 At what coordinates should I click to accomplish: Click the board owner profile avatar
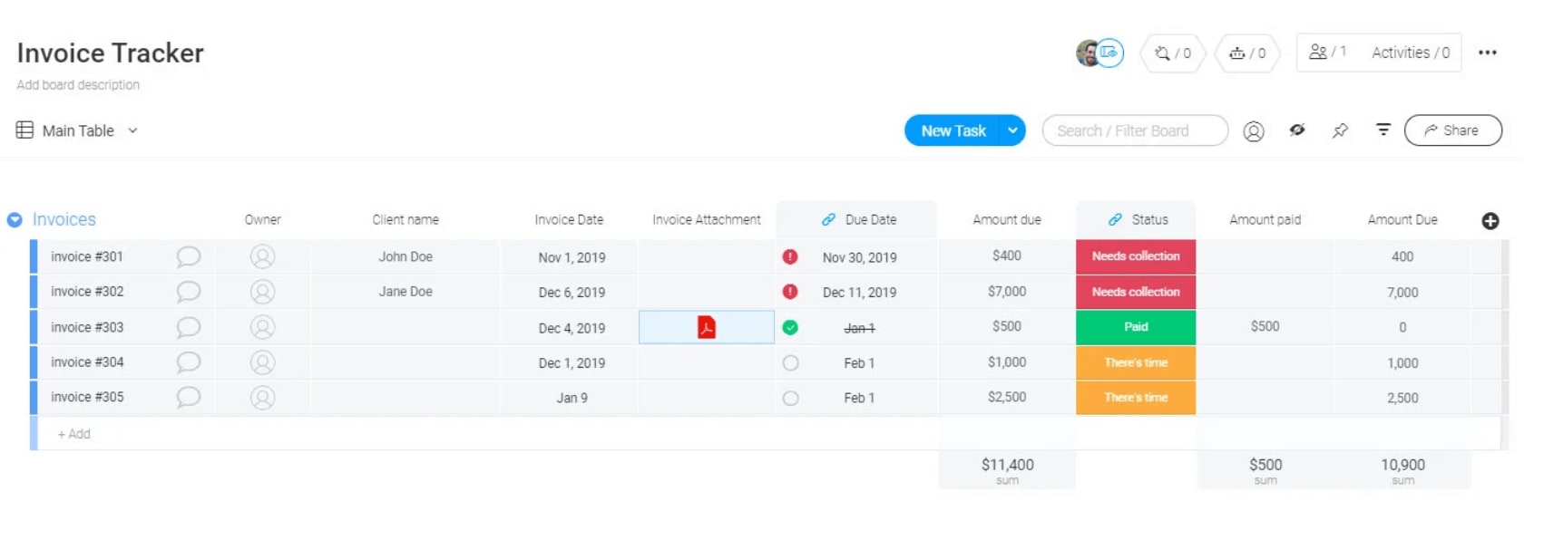tap(1089, 53)
